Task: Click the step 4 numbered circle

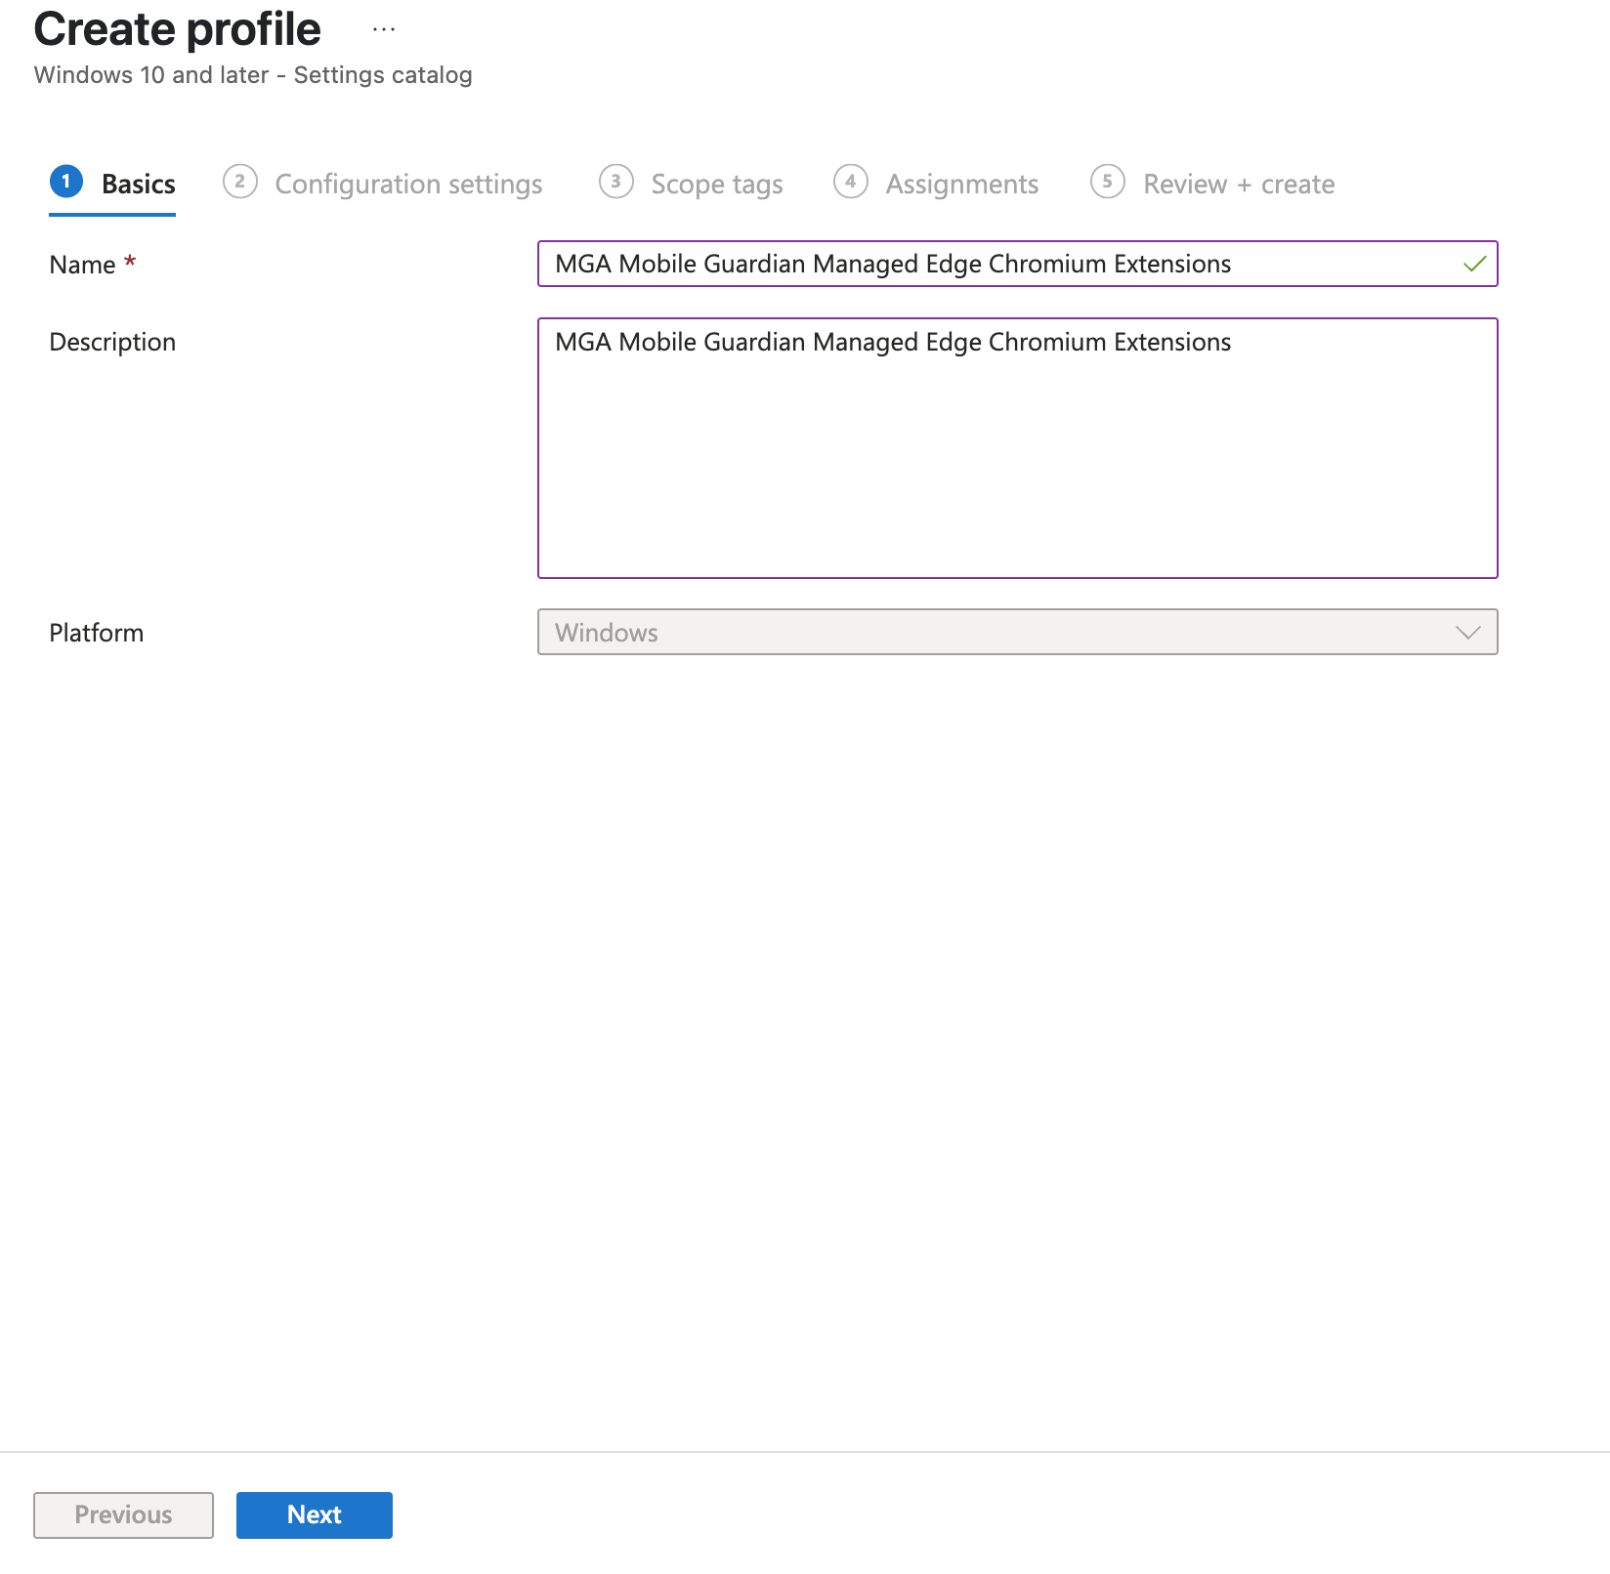Action: coord(850,182)
